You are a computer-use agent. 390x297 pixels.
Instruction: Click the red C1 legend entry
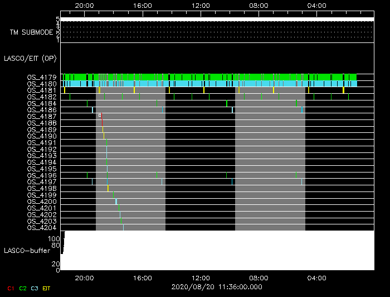11,288
